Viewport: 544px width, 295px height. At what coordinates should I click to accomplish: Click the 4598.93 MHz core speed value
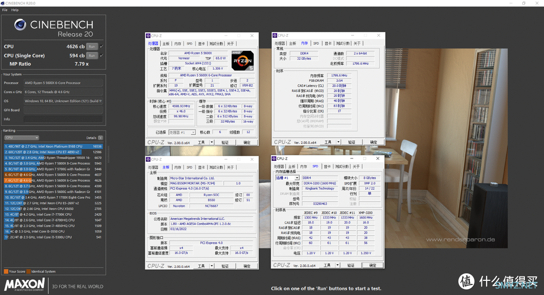181,106
